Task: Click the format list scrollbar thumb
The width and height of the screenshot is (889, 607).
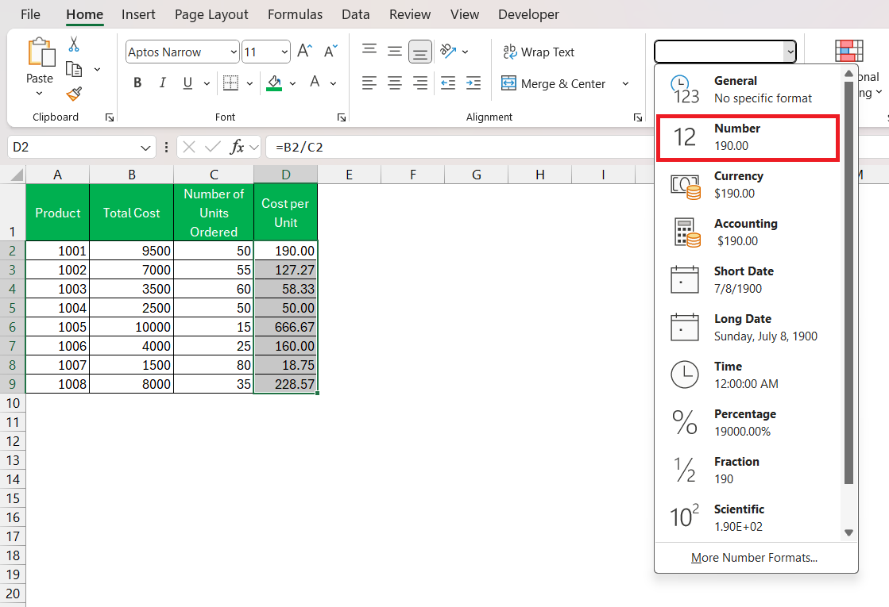Action: click(848, 282)
